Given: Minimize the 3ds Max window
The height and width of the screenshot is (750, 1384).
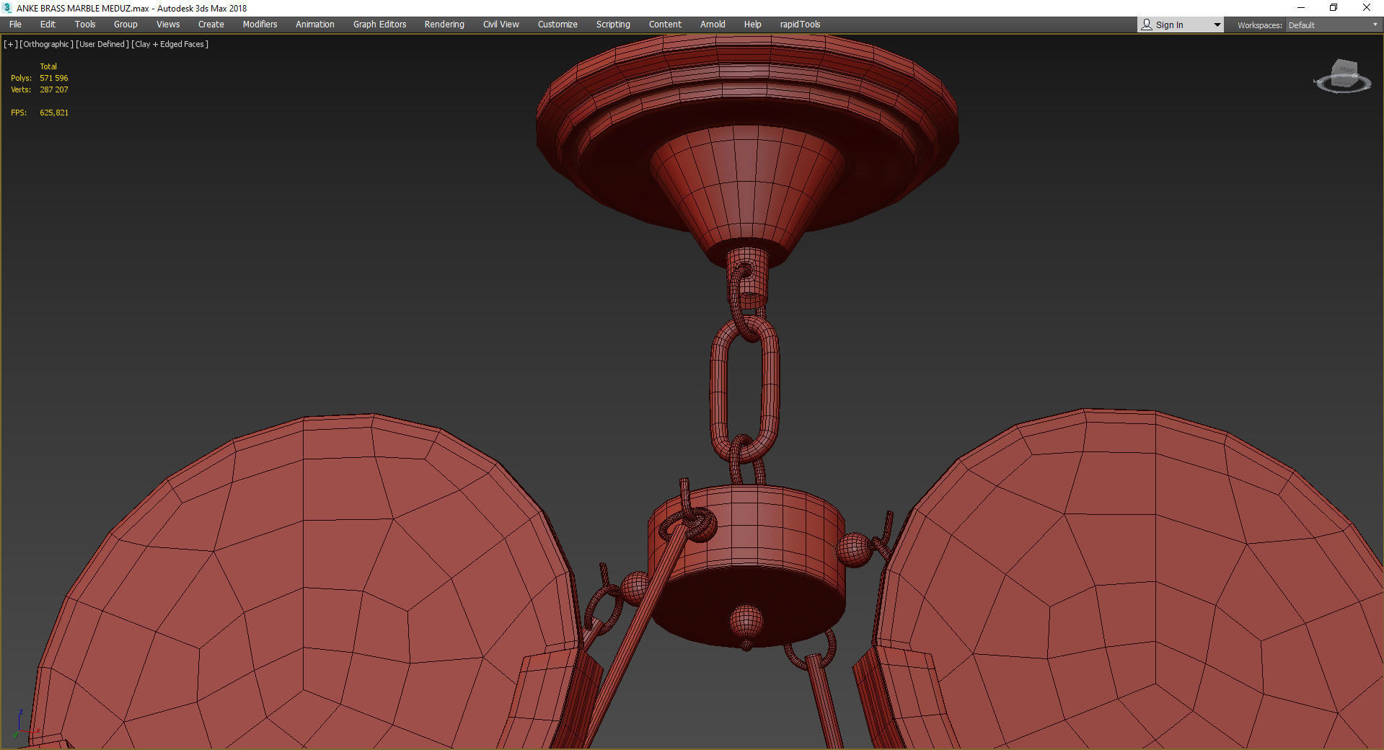Looking at the screenshot, I should [x=1301, y=8].
